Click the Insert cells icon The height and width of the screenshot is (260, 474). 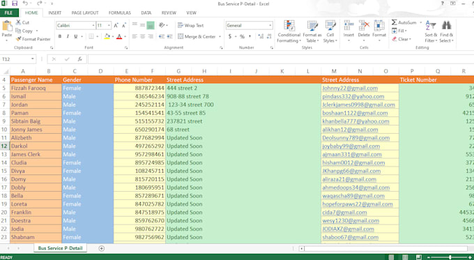click(x=349, y=26)
